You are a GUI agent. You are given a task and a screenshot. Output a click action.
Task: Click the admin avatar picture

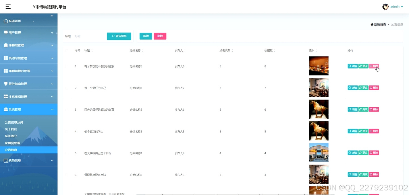coord(385,7)
